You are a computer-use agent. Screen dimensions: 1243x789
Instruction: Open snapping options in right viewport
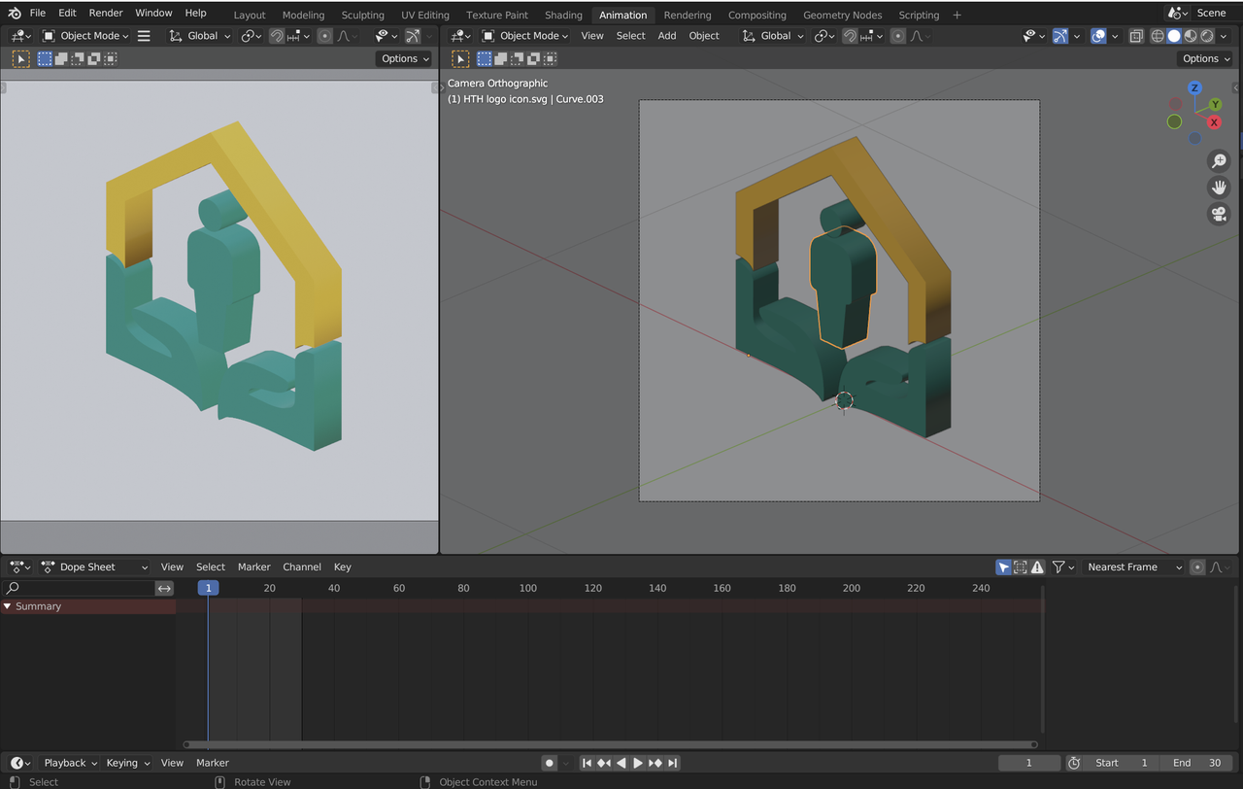pos(871,36)
